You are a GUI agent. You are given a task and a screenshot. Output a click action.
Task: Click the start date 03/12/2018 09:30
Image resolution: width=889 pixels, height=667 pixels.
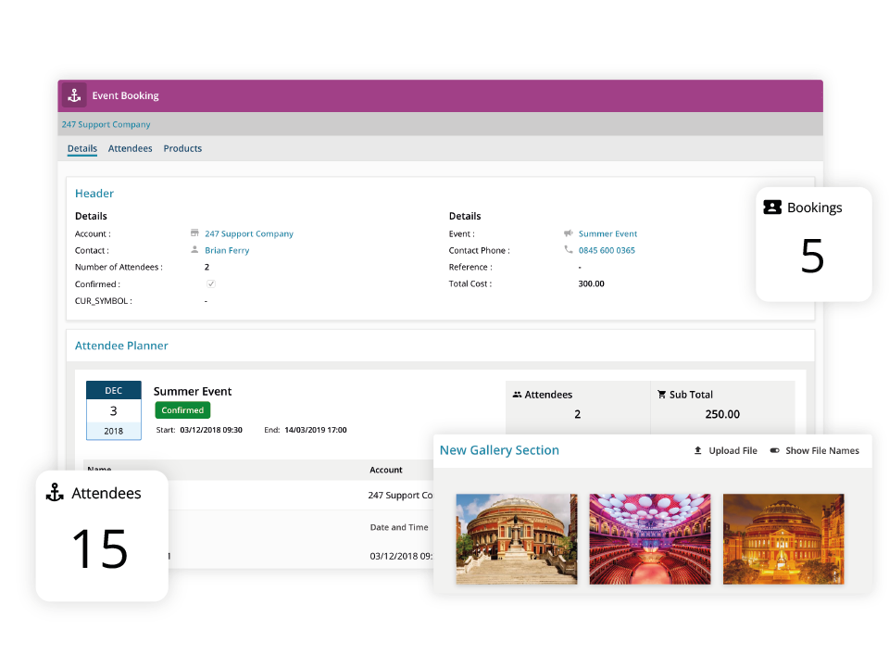tap(211, 430)
